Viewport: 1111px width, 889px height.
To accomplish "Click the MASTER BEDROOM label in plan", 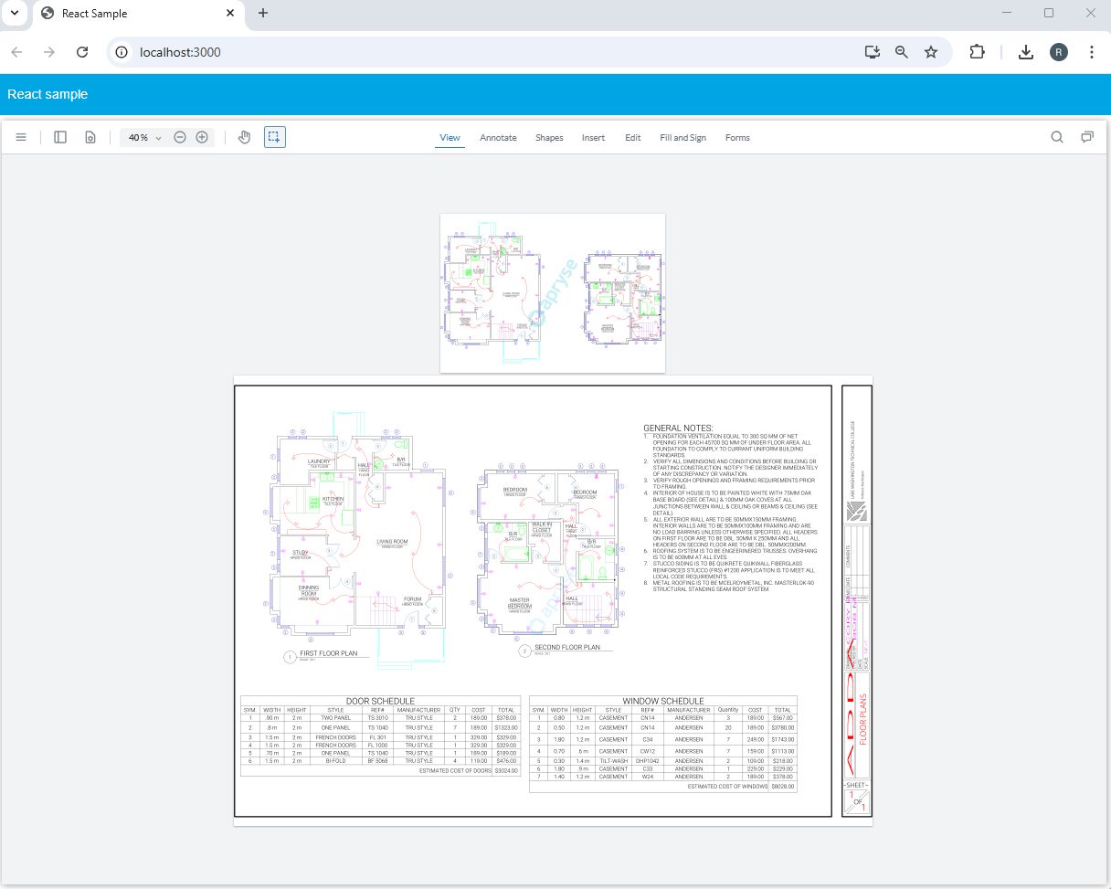I will pyautogui.click(x=519, y=603).
